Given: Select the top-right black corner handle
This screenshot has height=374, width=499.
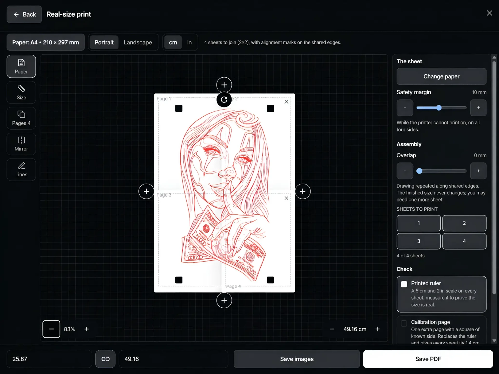Looking at the screenshot, I should 270,108.
